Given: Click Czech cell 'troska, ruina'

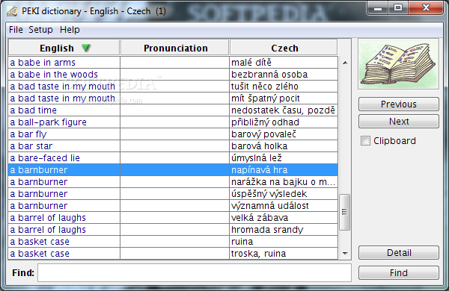Looking at the screenshot, I should [x=284, y=254].
